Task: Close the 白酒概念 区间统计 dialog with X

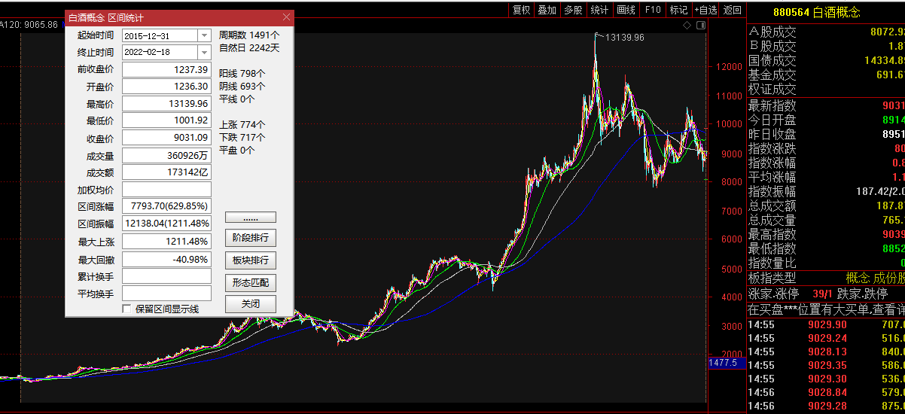Action: [286, 17]
